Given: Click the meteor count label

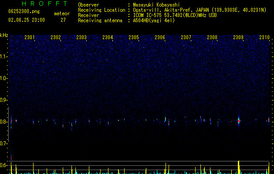Looking at the screenshot, I should pyautogui.click(x=62, y=13).
